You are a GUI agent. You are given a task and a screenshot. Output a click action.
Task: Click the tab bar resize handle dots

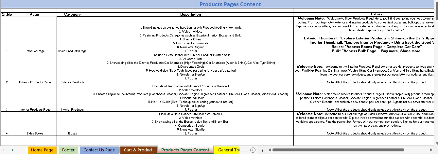point(262,150)
